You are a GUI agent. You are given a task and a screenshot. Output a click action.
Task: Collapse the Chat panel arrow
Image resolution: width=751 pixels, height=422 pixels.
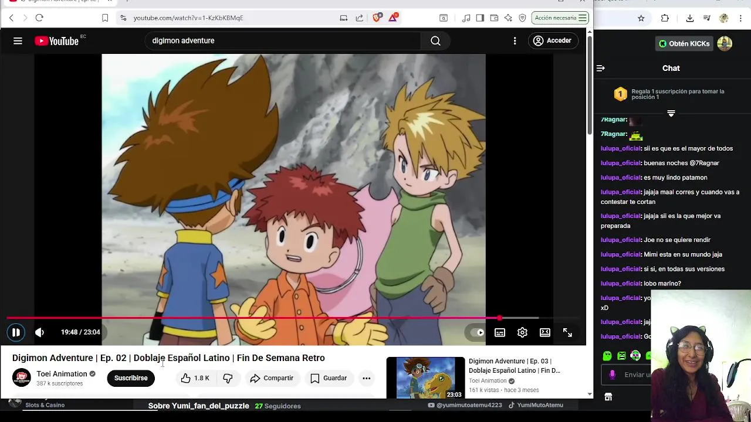pyautogui.click(x=600, y=68)
